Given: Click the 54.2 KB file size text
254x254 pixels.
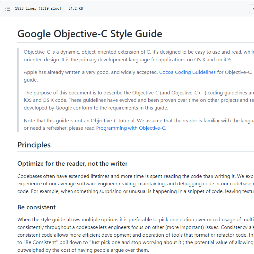Looking at the screenshot, I should (x=76, y=9).
